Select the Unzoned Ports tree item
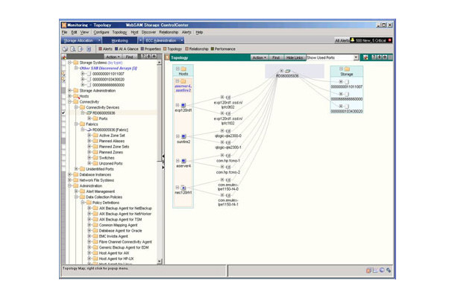Viewport: 455px width, 298px height. coord(110,163)
